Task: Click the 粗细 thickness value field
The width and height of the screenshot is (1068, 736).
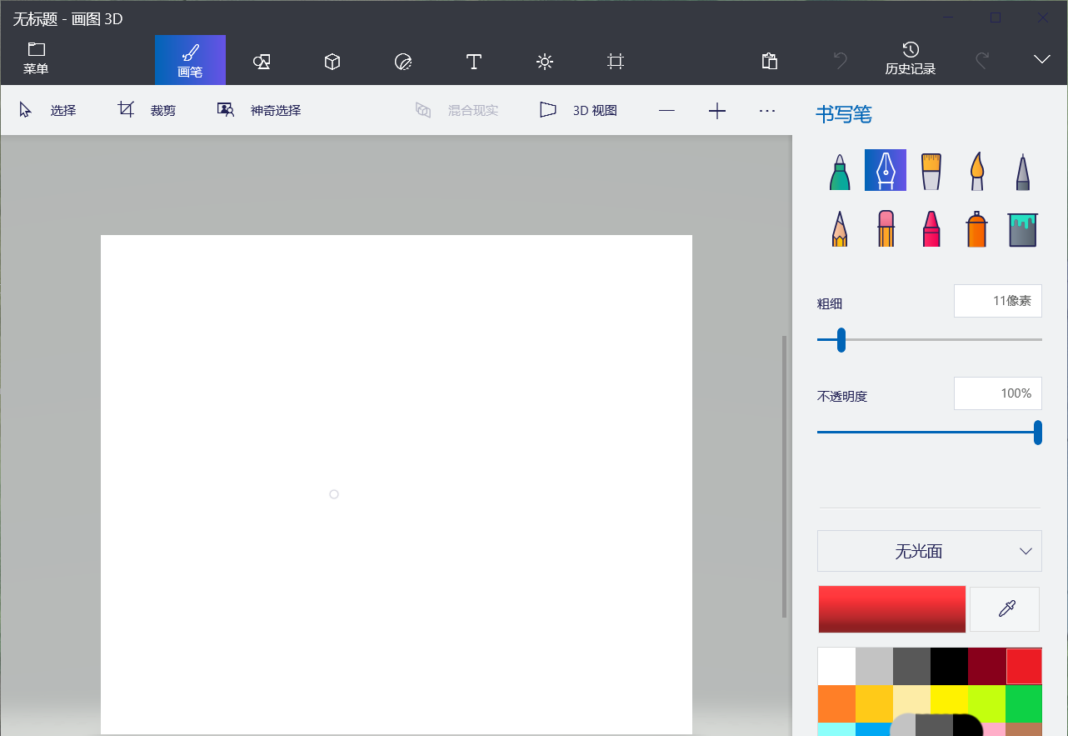Action: point(998,301)
